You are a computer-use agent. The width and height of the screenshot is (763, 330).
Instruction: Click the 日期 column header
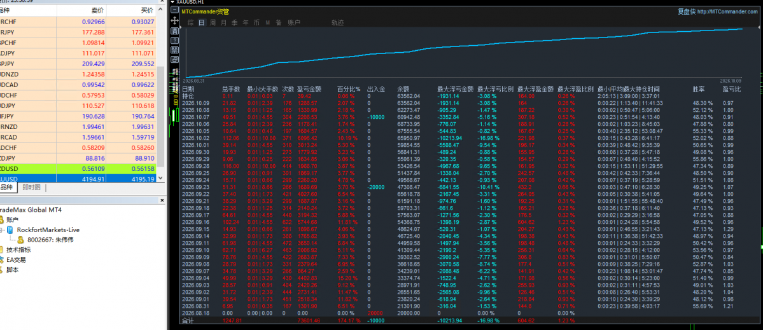click(188, 89)
